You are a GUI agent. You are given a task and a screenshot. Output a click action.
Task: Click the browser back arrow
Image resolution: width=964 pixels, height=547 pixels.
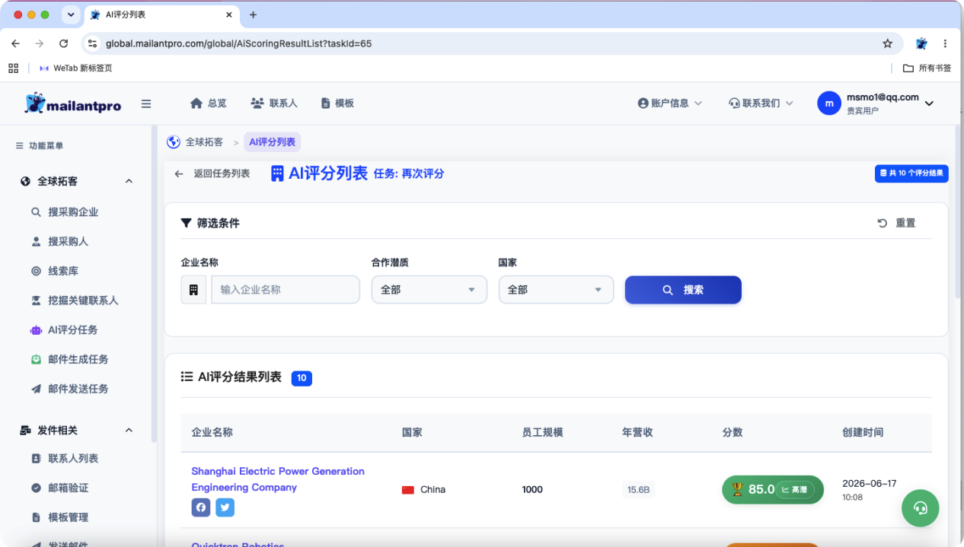(16, 43)
